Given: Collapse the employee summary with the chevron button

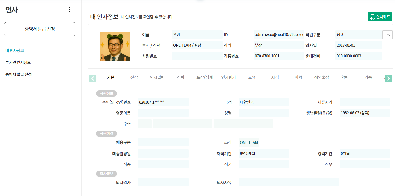Looking at the screenshot, I should coord(387,35).
